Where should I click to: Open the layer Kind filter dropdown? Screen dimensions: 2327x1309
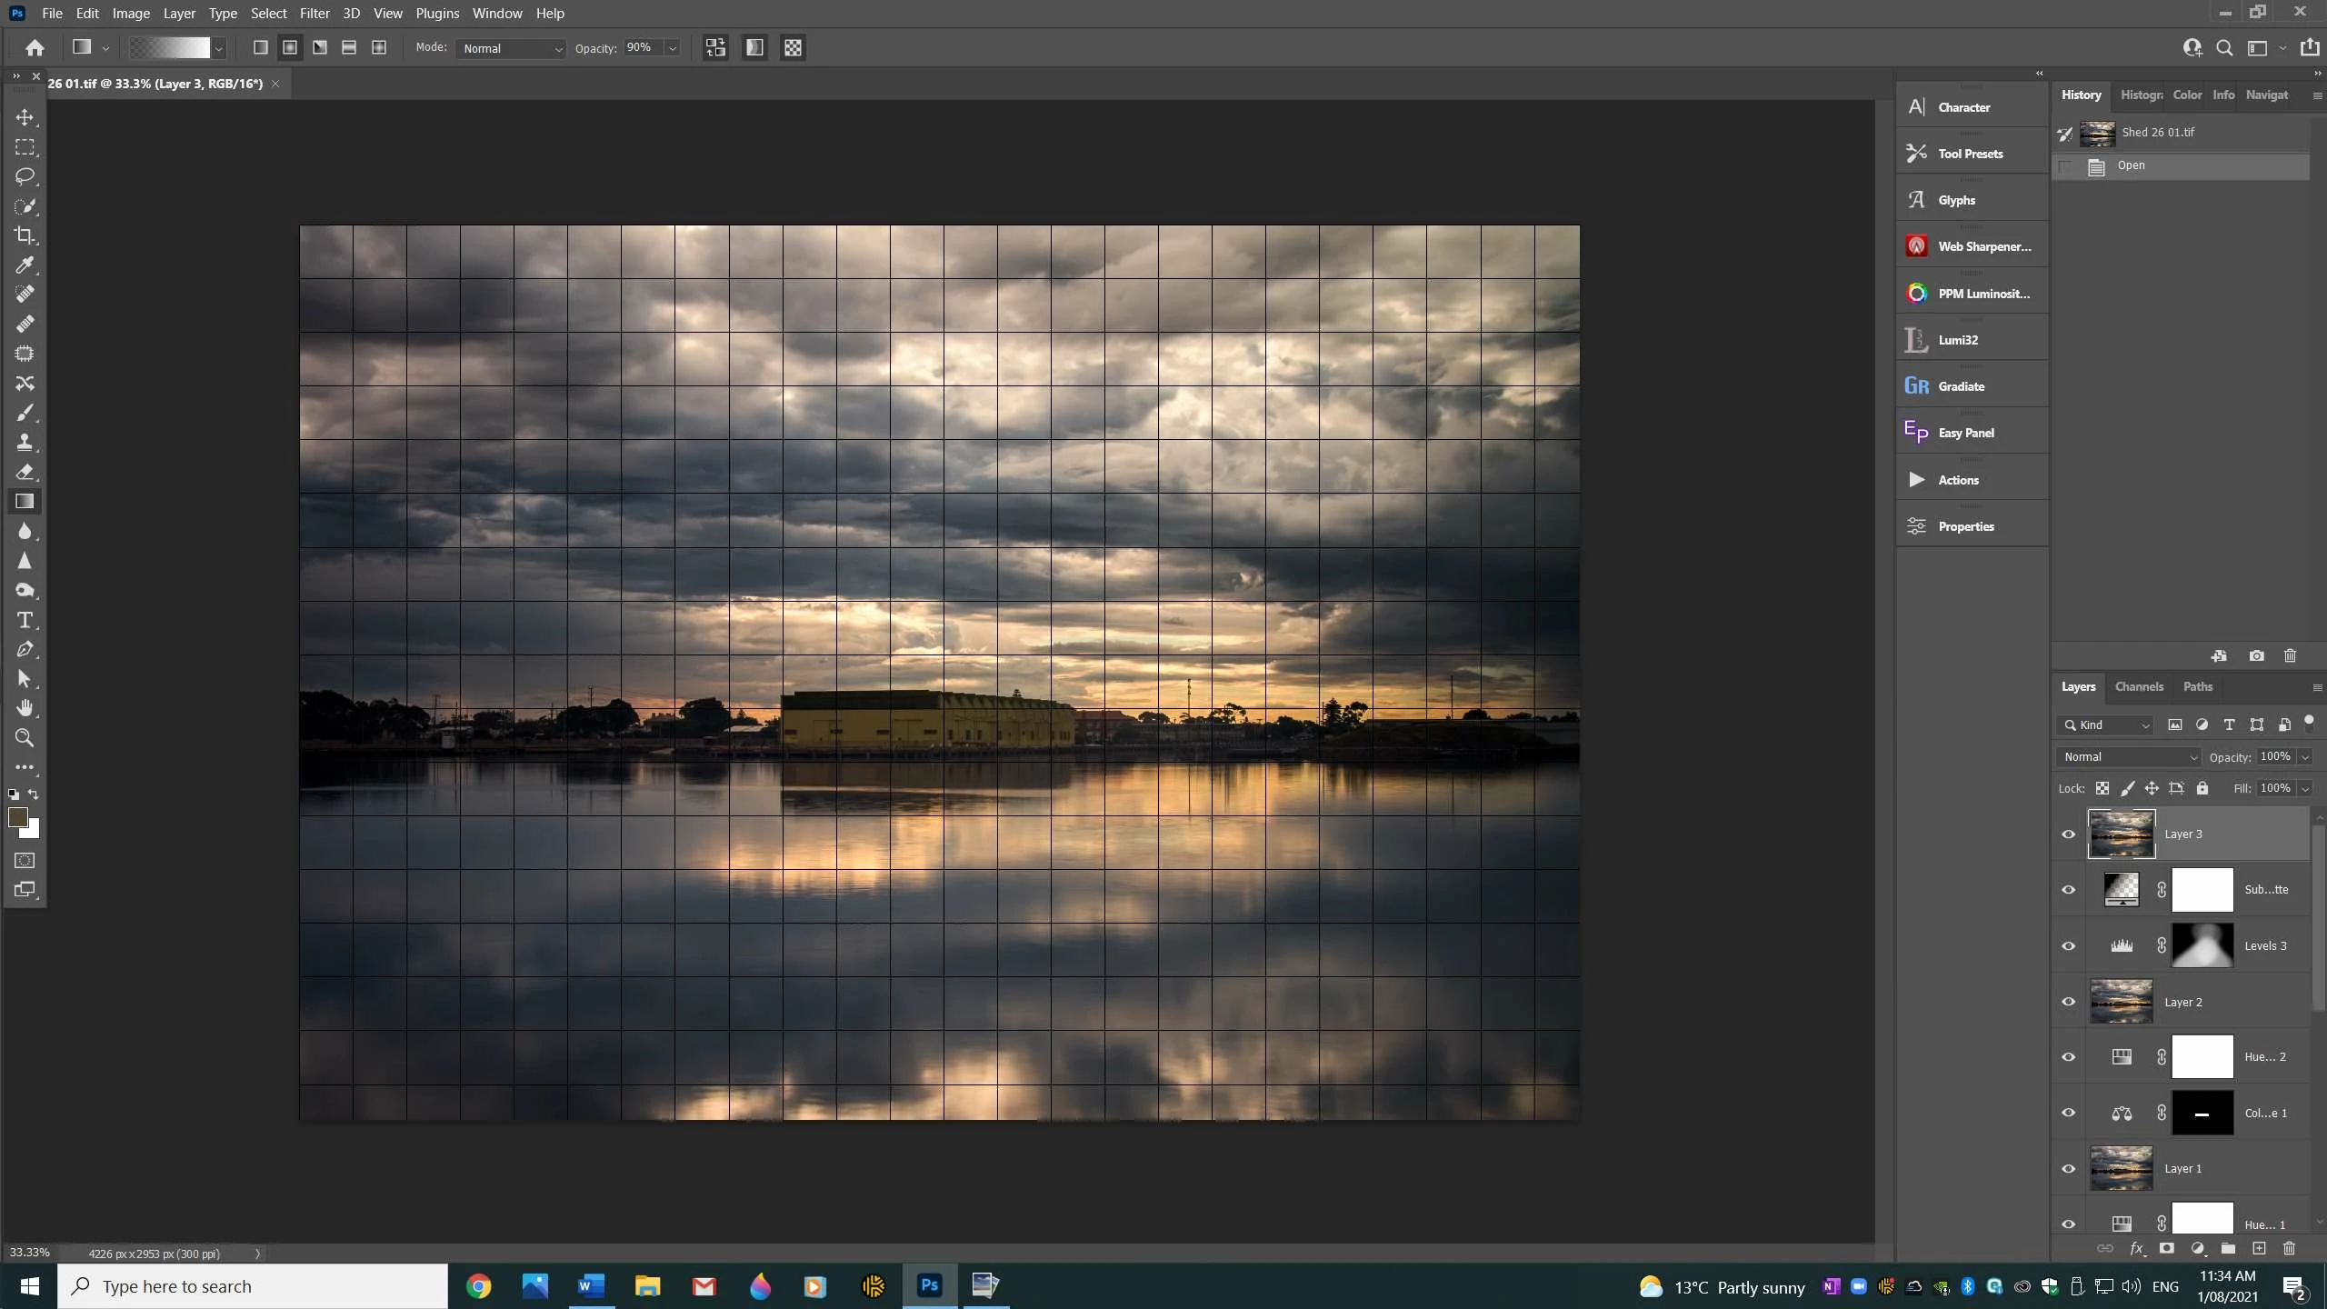2106,725
